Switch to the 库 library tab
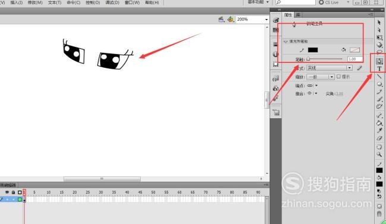The image size is (386, 224). pyautogui.click(x=298, y=15)
